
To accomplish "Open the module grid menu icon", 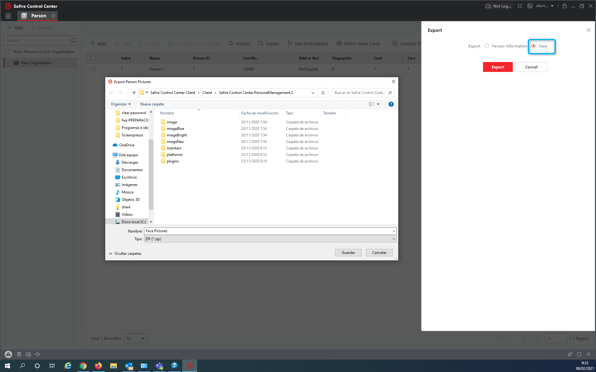I will coord(8,16).
